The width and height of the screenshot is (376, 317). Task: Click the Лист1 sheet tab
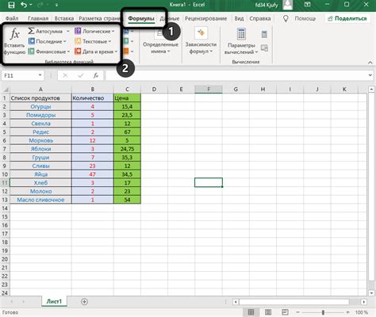coord(54,301)
